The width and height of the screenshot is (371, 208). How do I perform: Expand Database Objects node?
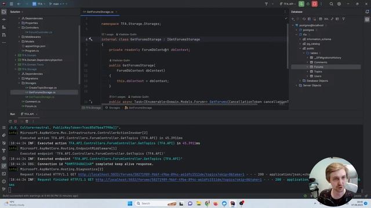click(x=300, y=81)
